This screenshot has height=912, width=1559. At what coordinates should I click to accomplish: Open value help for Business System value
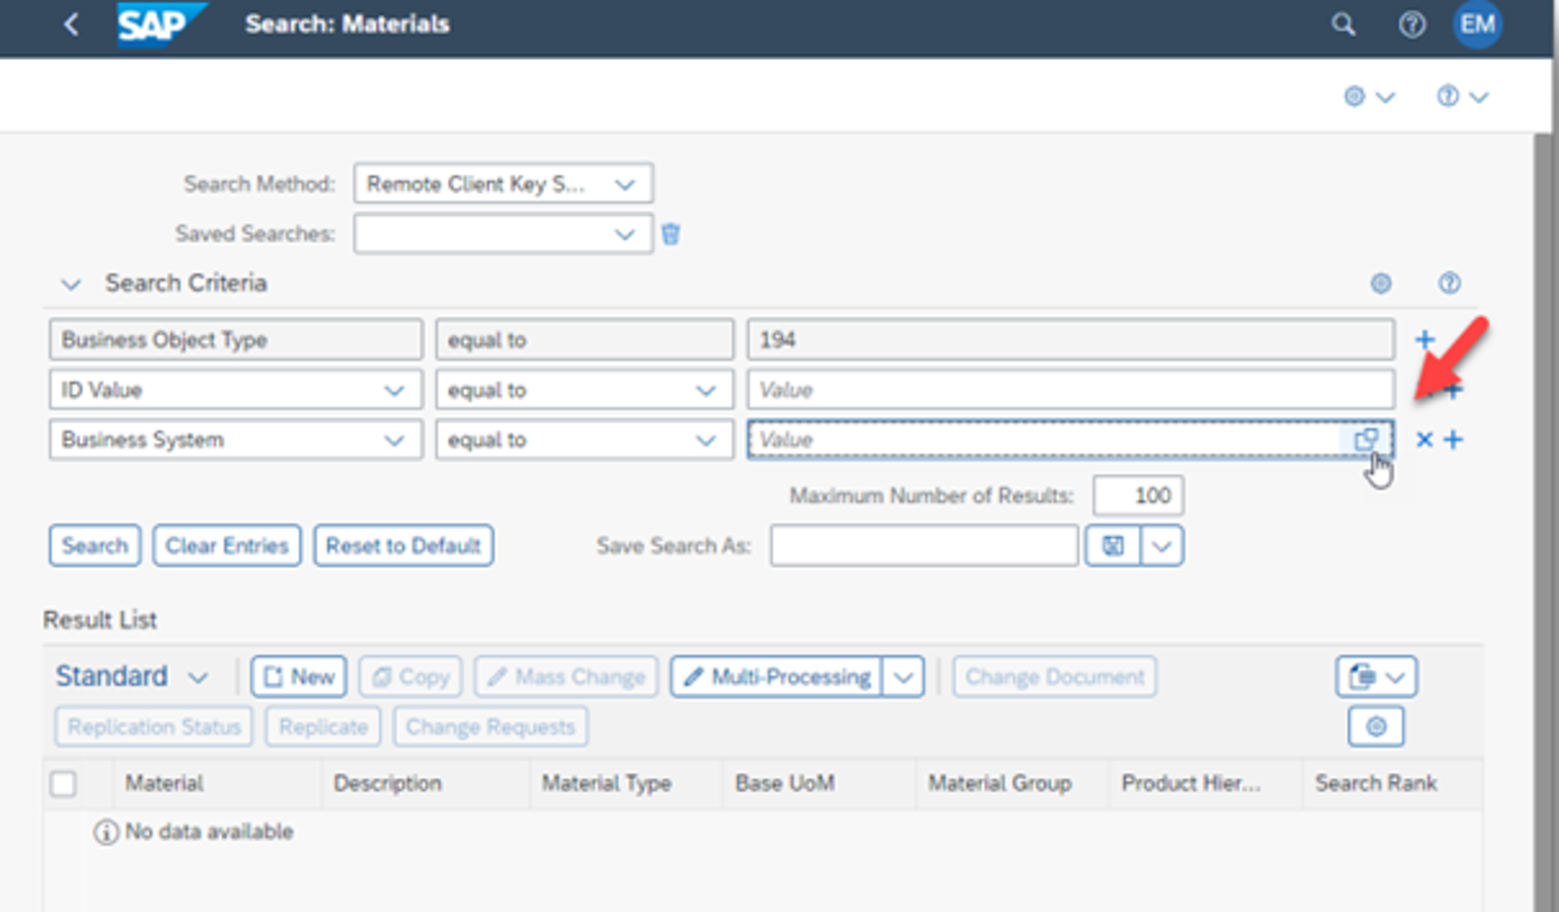[1366, 440]
